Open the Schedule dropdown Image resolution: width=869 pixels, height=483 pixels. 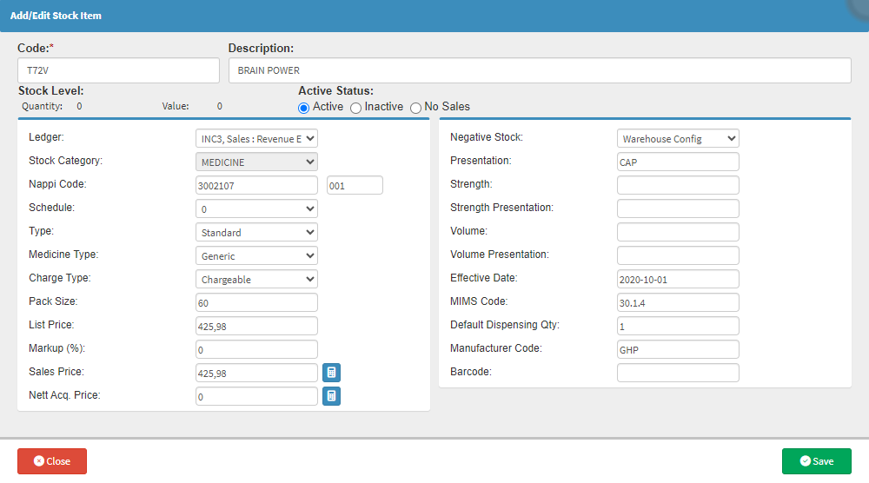click(256, 208)
